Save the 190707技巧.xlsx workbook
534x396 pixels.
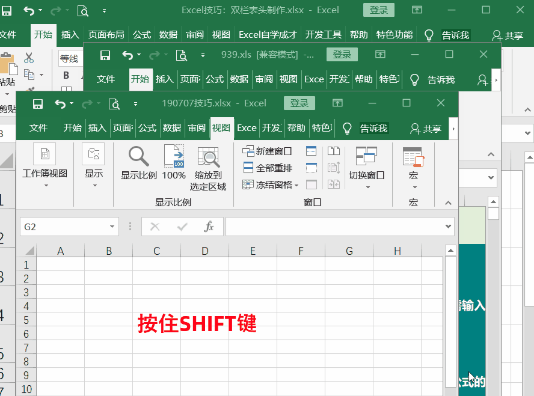point(38,103)
